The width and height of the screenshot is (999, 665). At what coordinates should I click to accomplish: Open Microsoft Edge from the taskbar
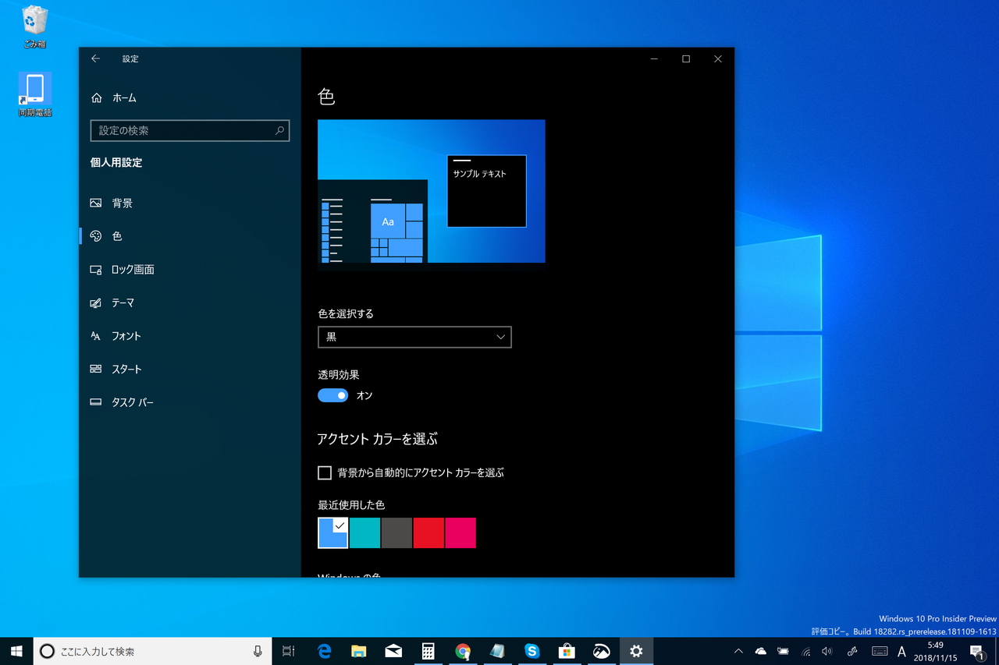pos(324,651)
